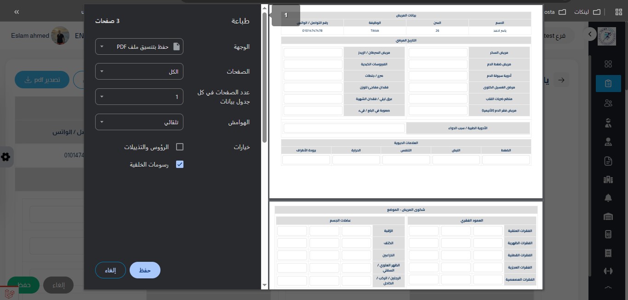Enable the الرؤوس والتذييلات checkbox
Image resolution: width=628 pixels, height=300 pixels.
(180, 147)
